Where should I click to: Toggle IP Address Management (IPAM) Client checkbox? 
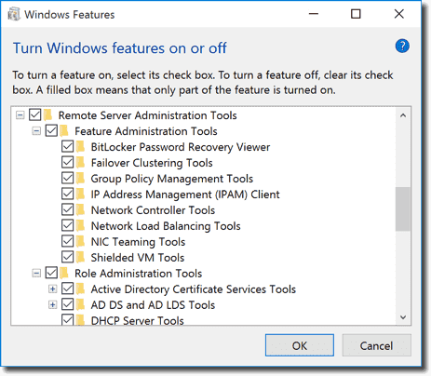(x=67, y=194)
